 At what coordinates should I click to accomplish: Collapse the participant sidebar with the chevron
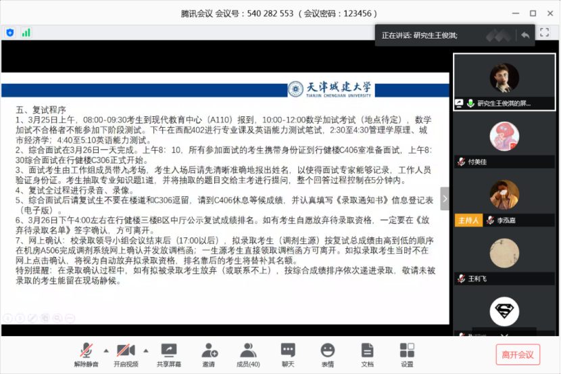click(445, 199)
